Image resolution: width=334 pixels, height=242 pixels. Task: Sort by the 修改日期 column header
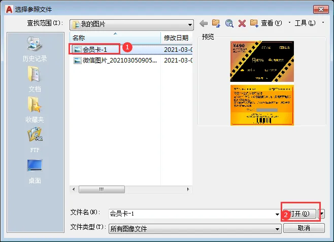point(177,38)
